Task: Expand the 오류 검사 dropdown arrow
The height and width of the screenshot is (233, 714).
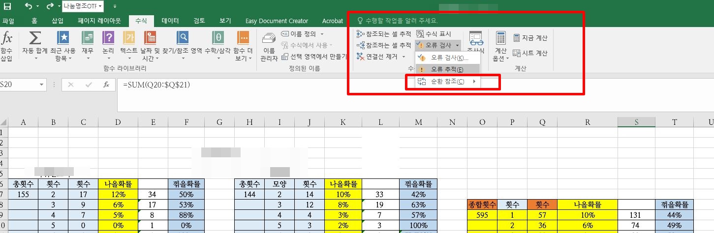Action: point(457,45)
